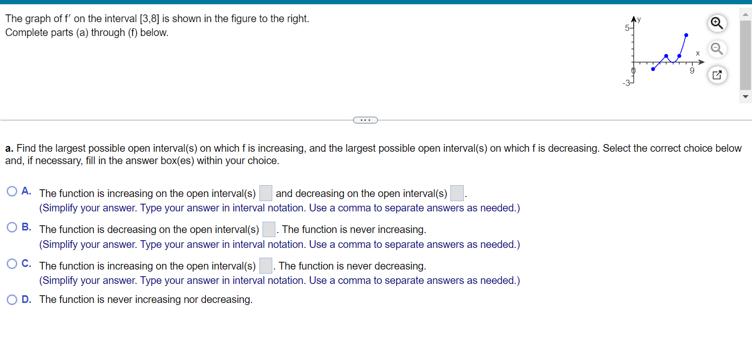The image size is (752, 340).
Task: Select answer choice D
Action: tap(11, 299)
